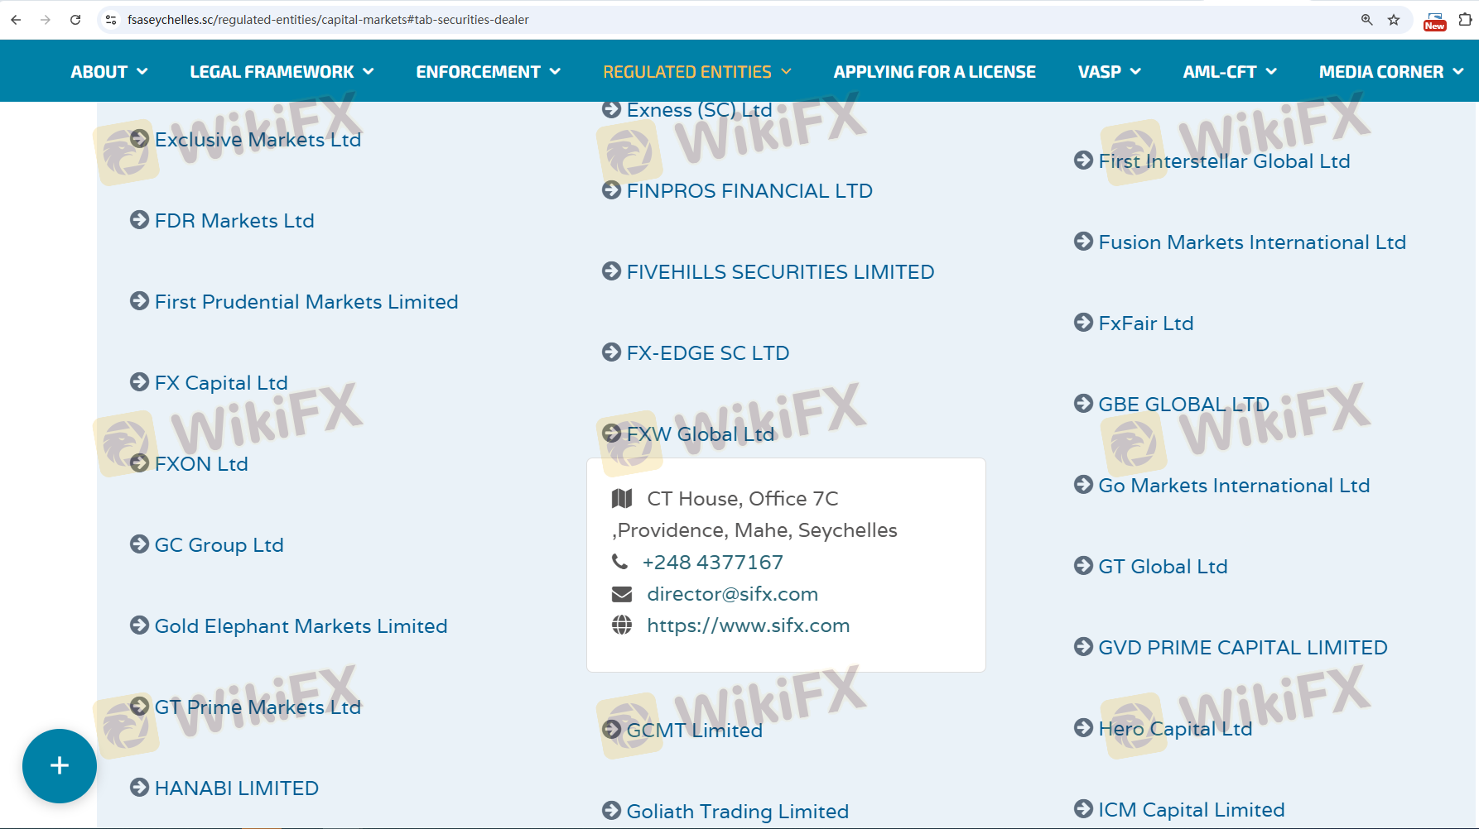The image size is (1479, 829).
Task: Bookmark this page with the star
Action: (x=1394, y=20)
